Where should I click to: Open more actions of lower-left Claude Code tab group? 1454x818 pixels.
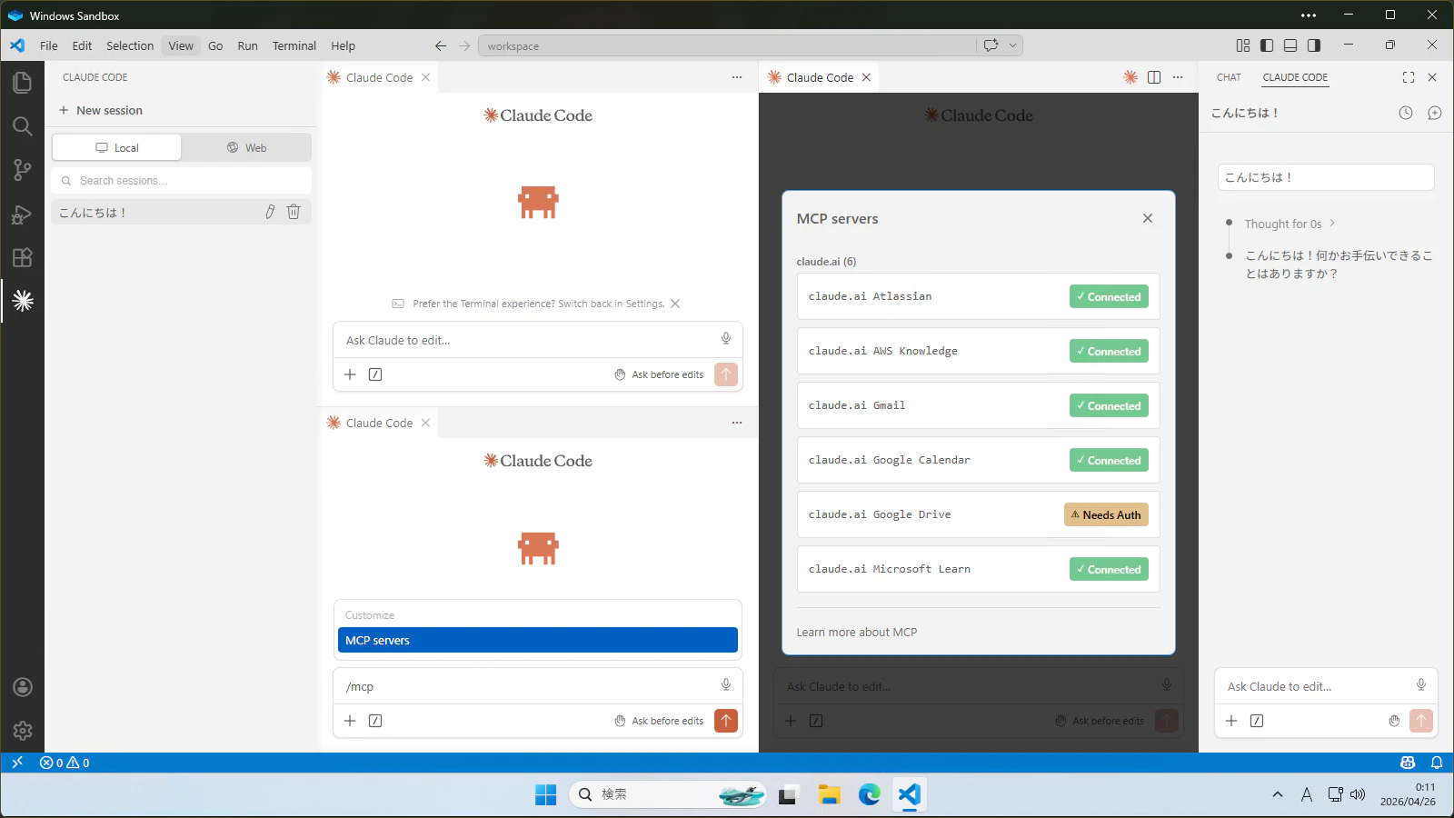click(x=737, y=423)
